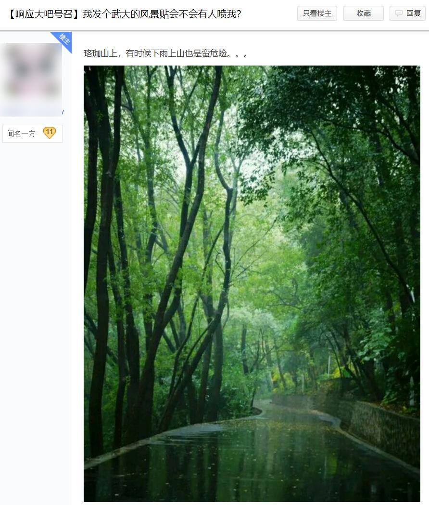
Task: Click the level 11 heart badge icon
Action: coord(50,133)
